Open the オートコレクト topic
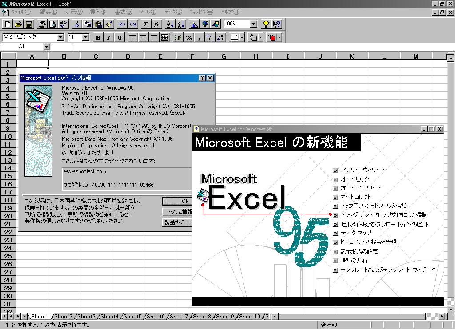455x329 pixels. tap(356, 197)
